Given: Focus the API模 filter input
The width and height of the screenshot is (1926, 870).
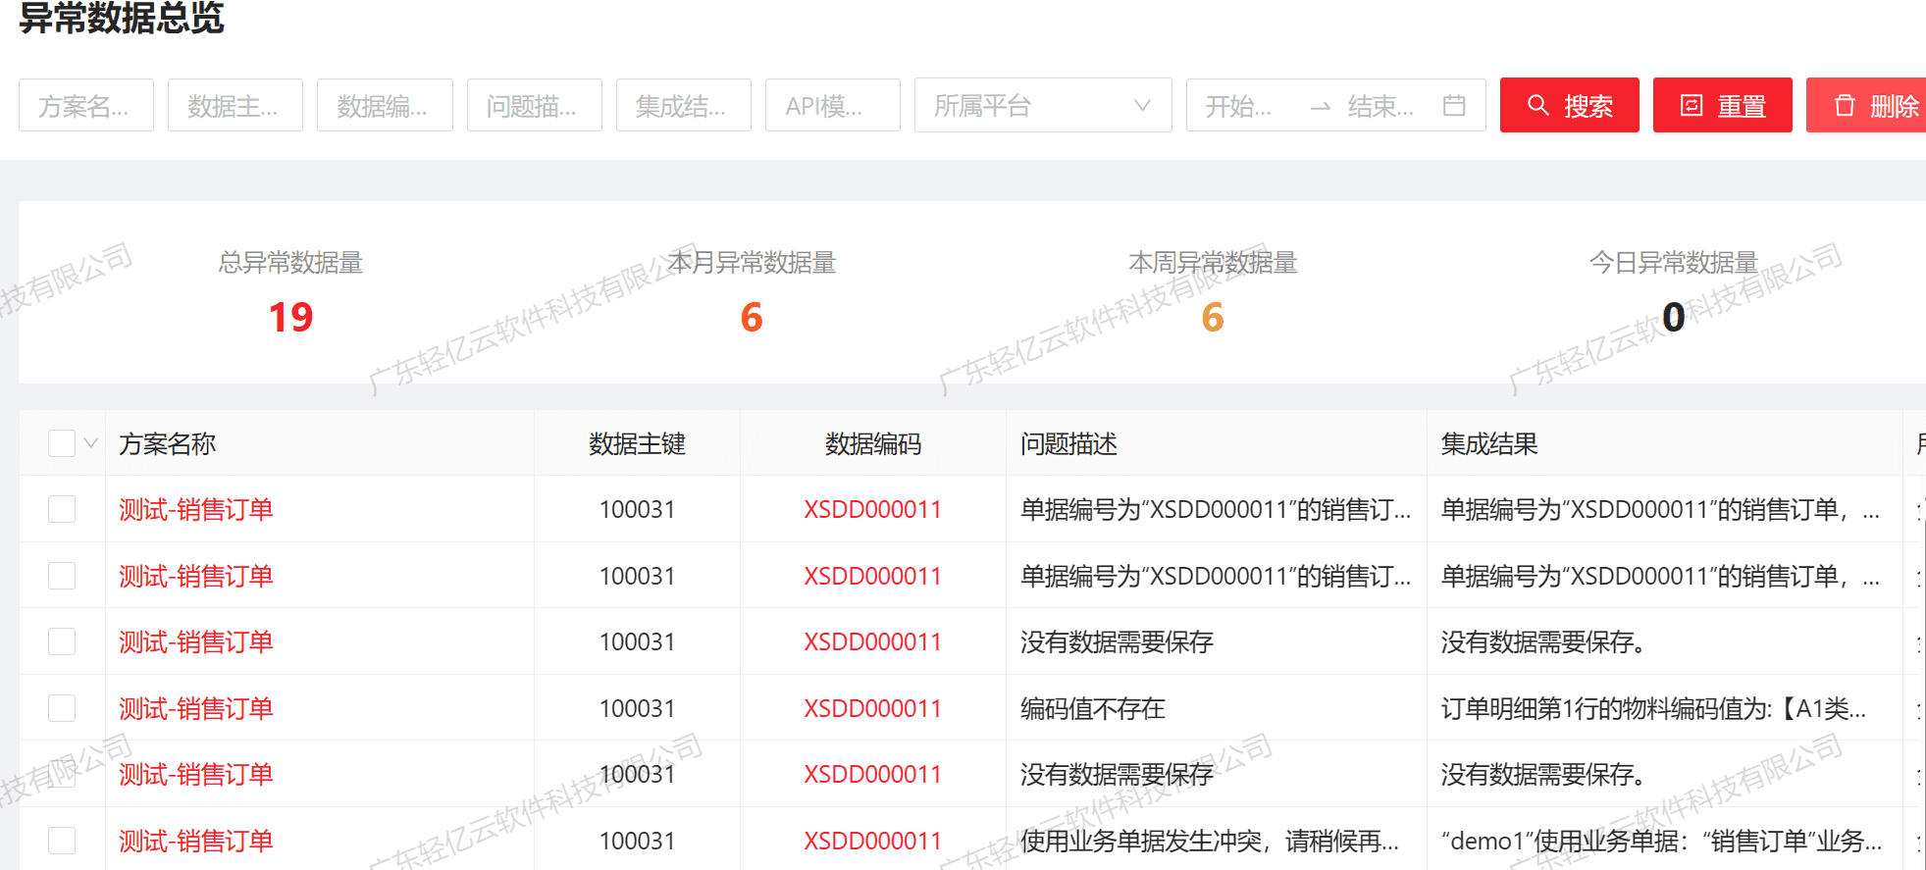Looking at the screenshot, I should tap(833, 105).
